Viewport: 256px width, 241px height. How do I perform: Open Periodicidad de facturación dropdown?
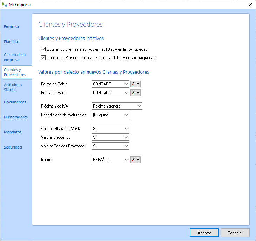110,115
